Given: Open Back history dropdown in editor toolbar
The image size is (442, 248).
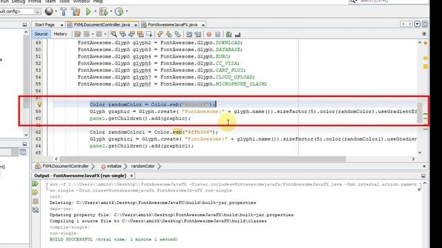Looking at the screenshot, I should [93, 34].
